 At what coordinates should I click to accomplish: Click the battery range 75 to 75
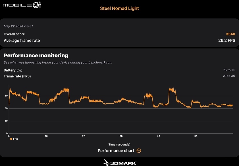tap(229, 70)
